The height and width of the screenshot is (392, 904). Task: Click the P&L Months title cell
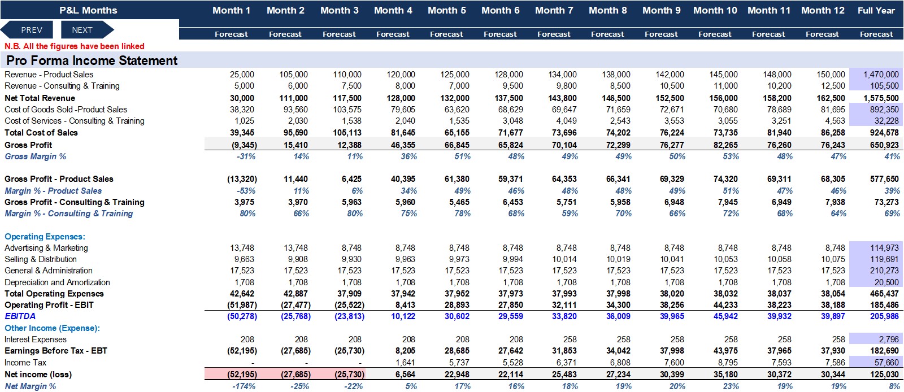coord(88,10)
